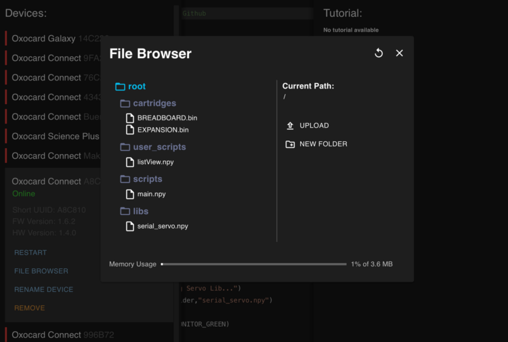Screen dimensions: 508x342
Task: Expand the user_scripts folder
Action: 159,147
